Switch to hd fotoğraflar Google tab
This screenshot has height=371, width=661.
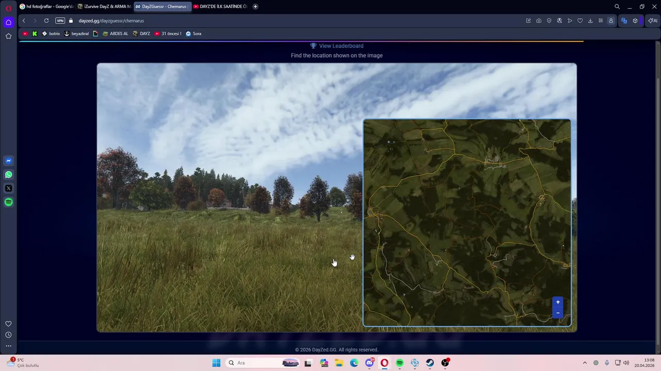click(x=46, y=7)
